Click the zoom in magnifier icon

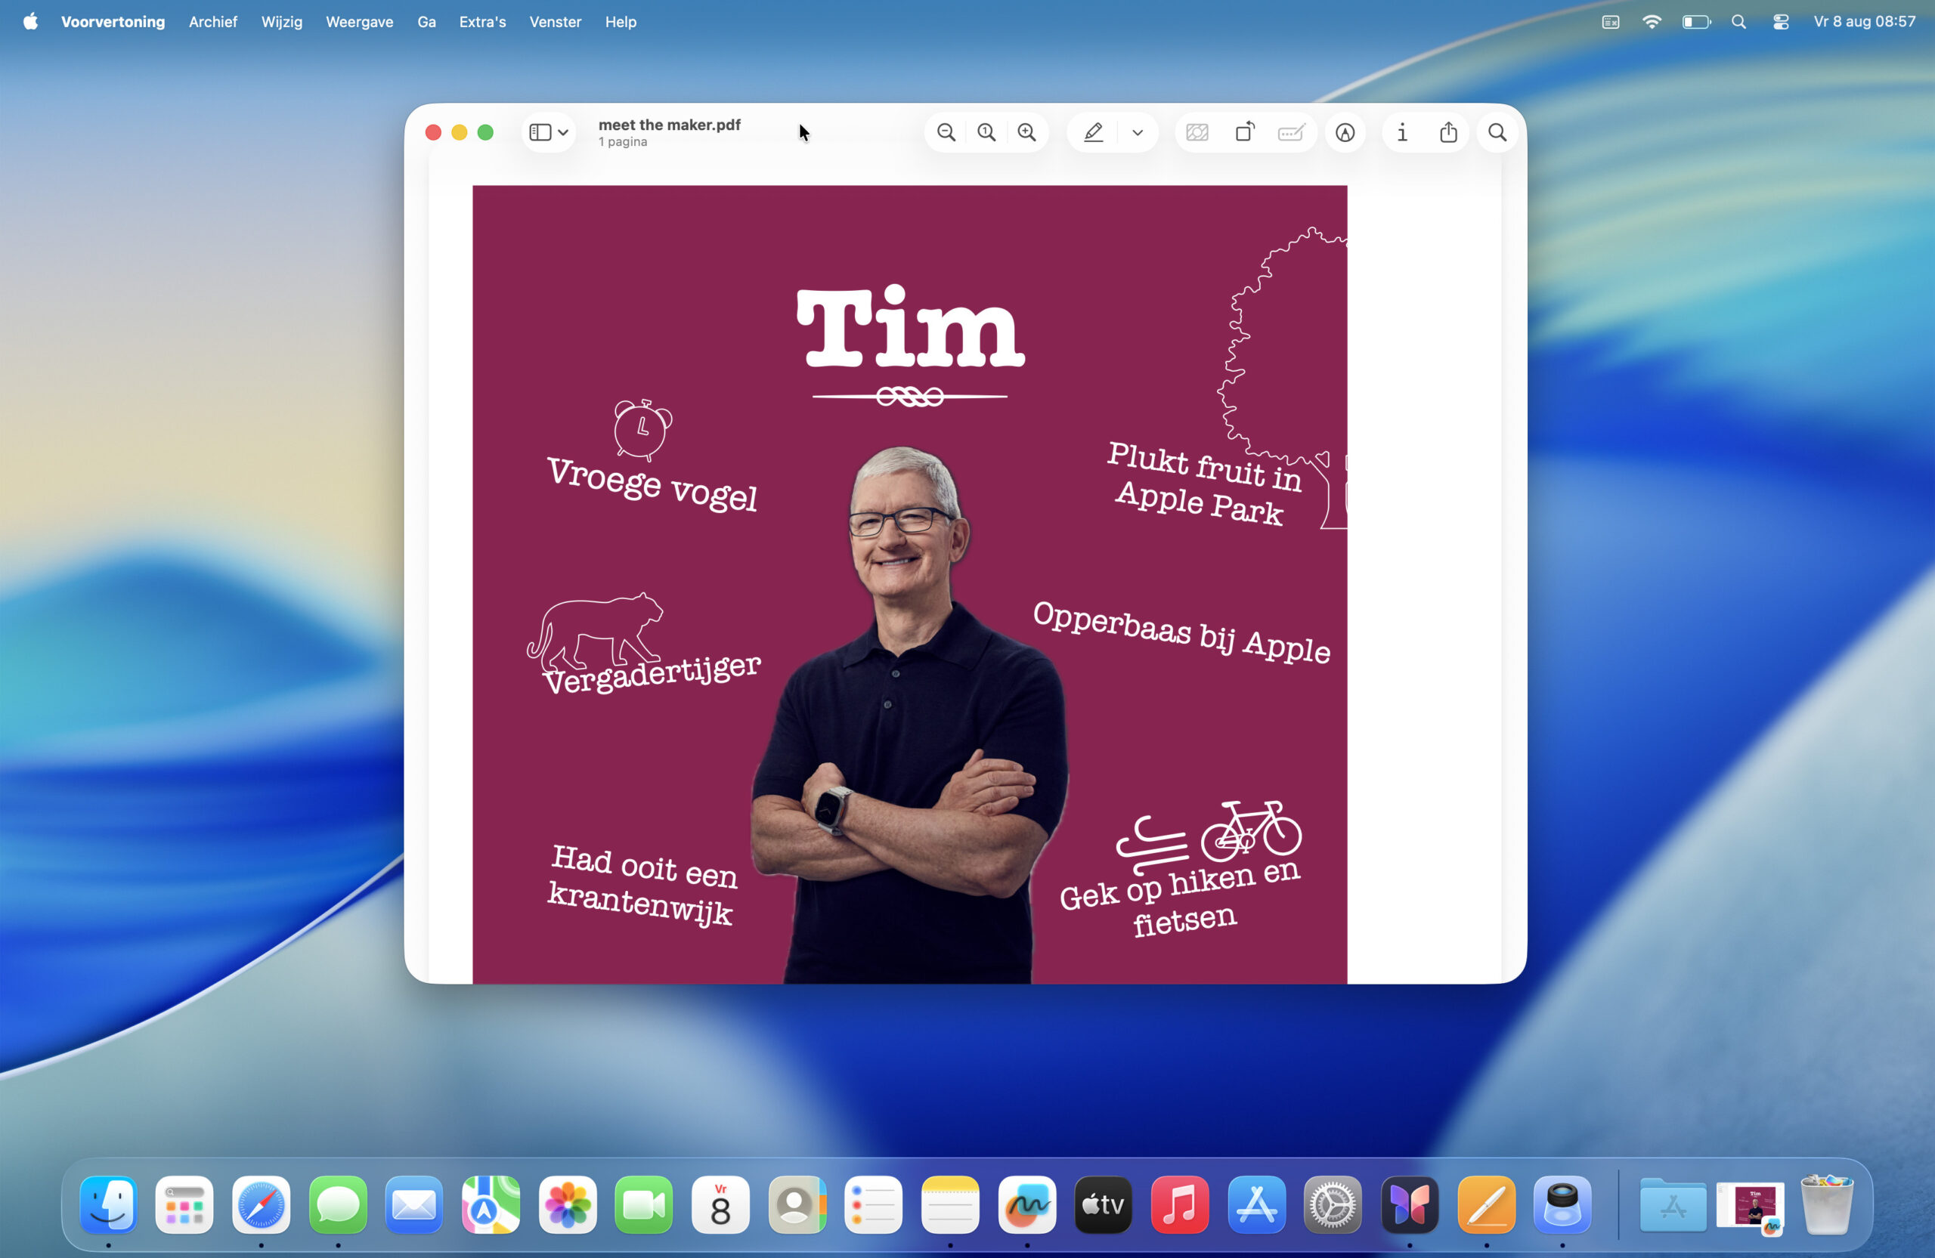(1027, 132)
